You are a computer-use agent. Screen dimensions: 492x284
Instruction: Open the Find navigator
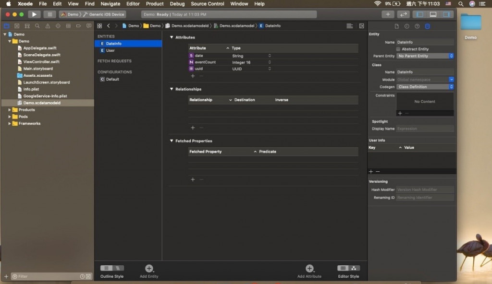point(37,26)
